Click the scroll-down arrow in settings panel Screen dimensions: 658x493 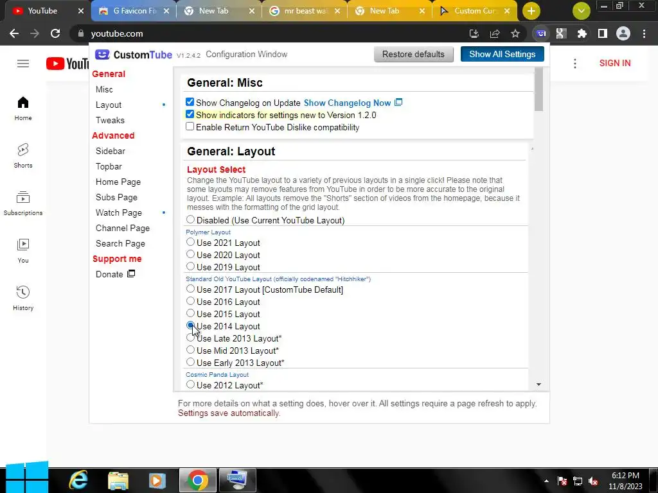tap(539, 385)
